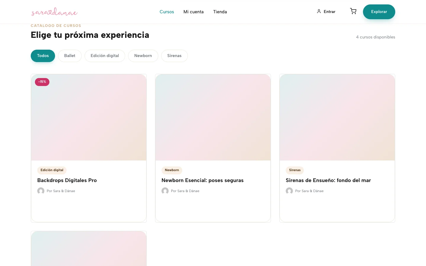This screenshot has width=426, height=266.
Task: Open Sirenas de Ensueño course thumbnail
Action: [337, 117]
